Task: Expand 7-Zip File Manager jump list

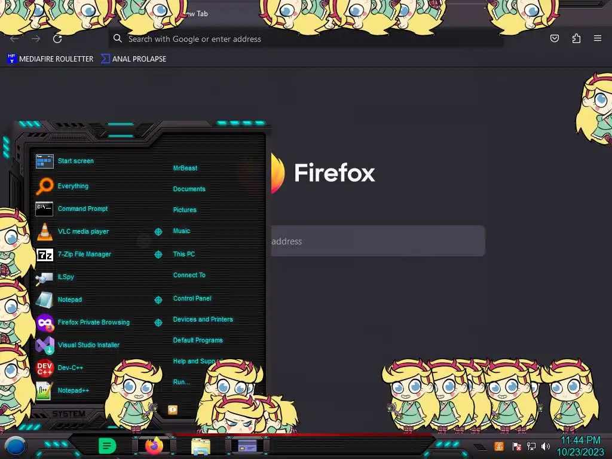Action: [158, 255]
